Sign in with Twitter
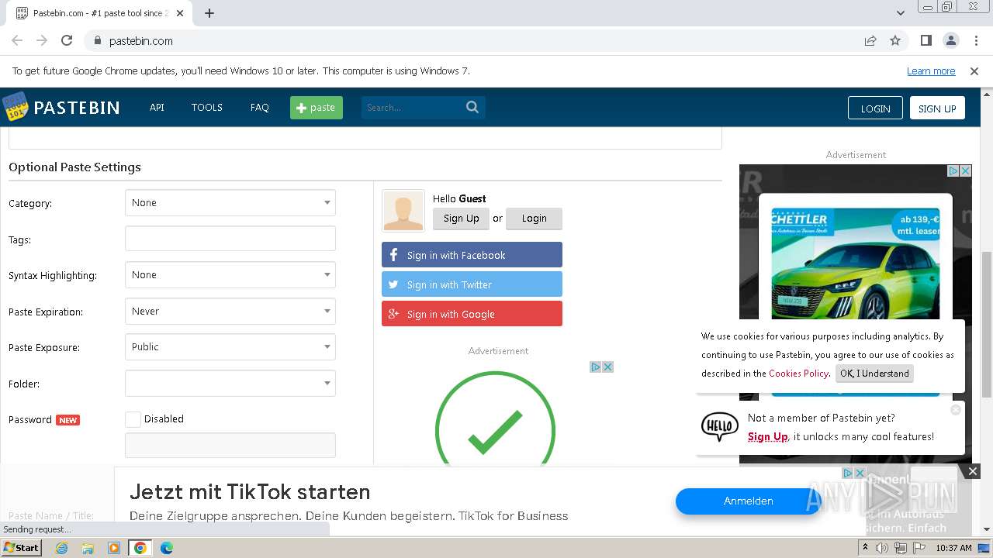 pos(472,284)
